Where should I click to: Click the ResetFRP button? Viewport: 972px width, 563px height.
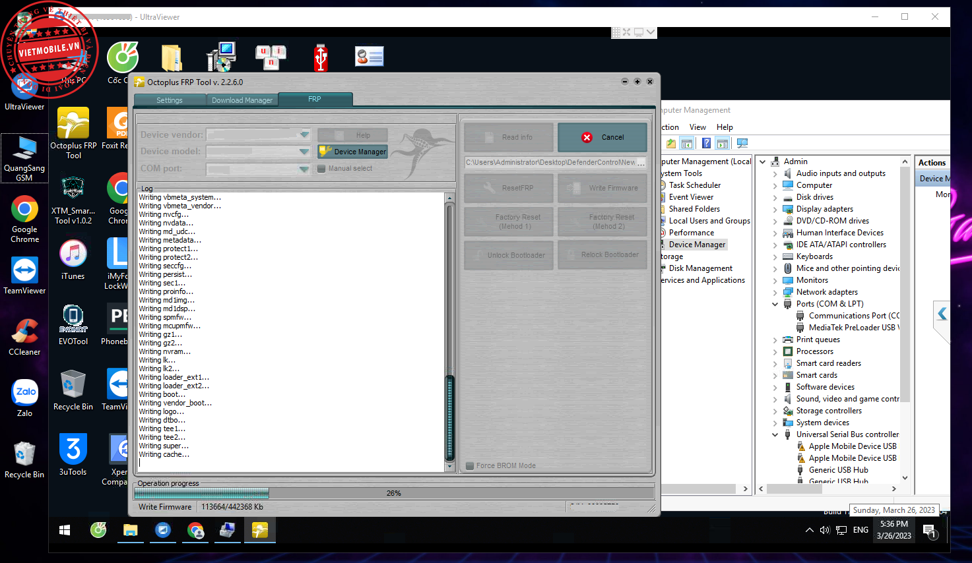coord(509,188)
